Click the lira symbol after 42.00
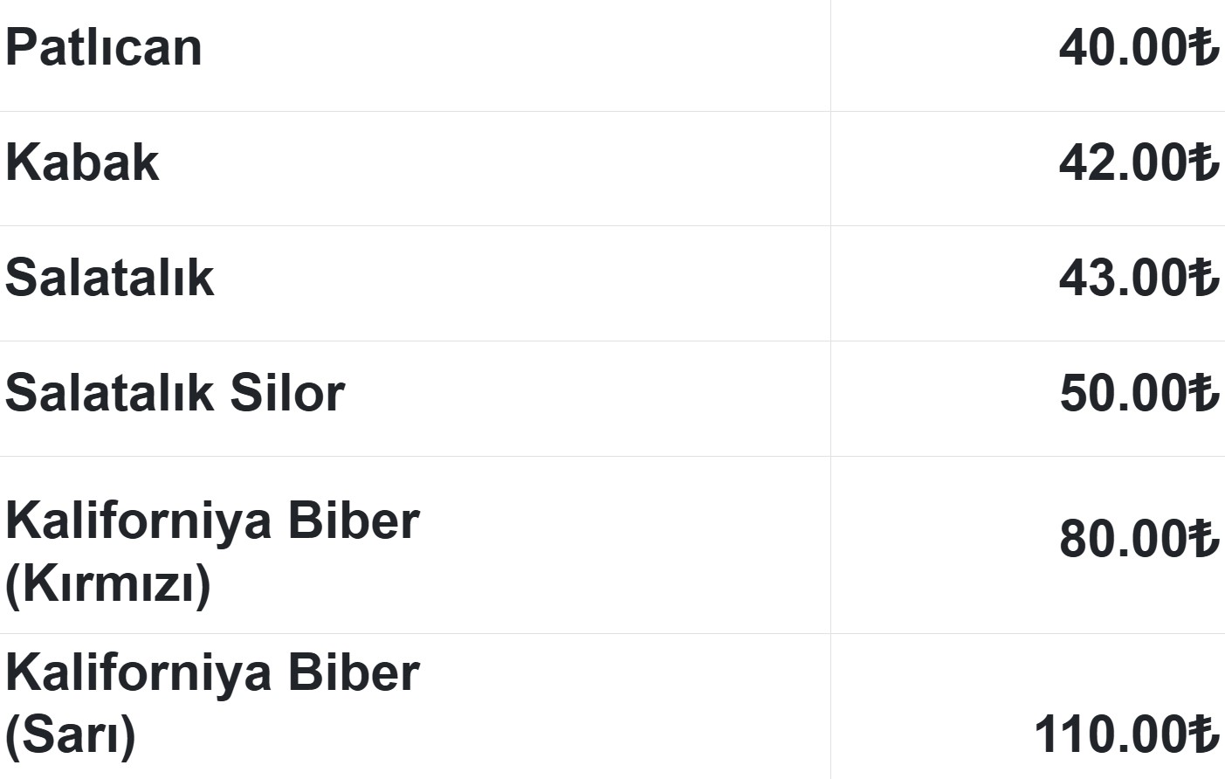The image size is (1225, 779). [x=1204, y=163]
